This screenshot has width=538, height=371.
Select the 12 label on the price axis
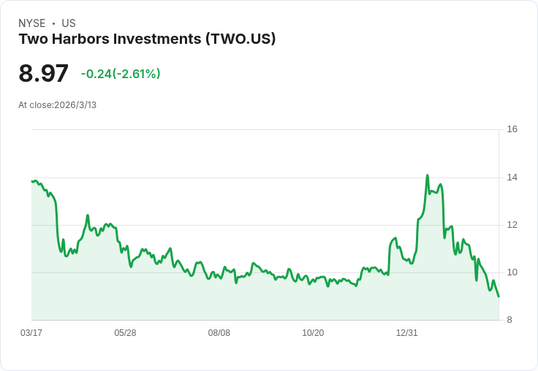[x=512, y=225]
